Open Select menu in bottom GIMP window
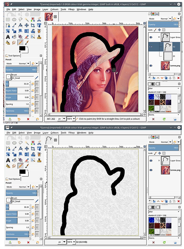184x249 pixels. [21, 133]
